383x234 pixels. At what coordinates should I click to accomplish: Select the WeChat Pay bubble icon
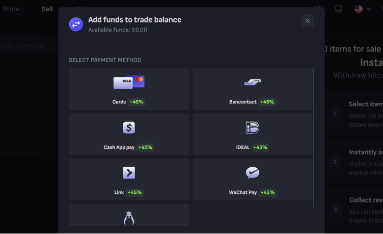click(252, 173)
